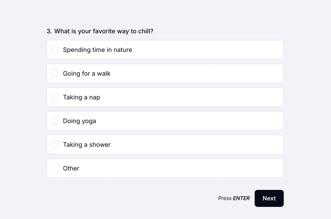Toggle the Taking a nap selection
The image size is (331, 219).
tap(165, 97)
